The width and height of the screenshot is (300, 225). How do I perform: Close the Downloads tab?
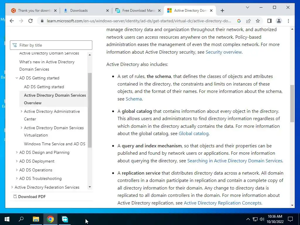[108, 11]
